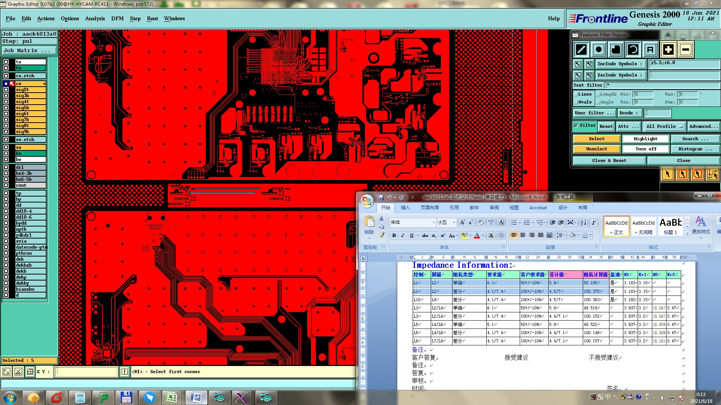Viewport: 721px width, 405px height.
Task: Open the All Profile dropdown
Action: point(664,126)
